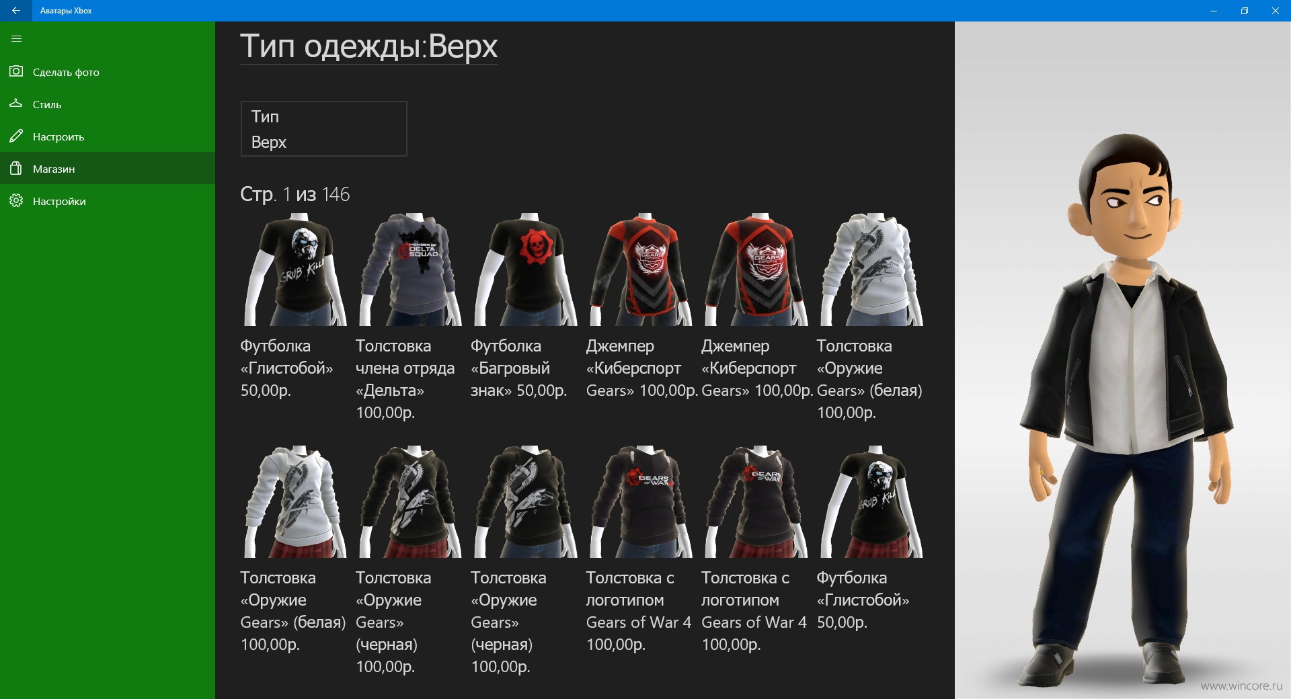Viewport: 1291px width, 699px height.
Task: Click the back arrow in the title bar
Action: click(x=16, y=11)
